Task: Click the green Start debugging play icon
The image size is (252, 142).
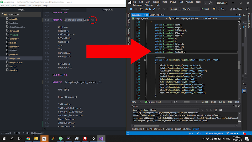Action: click(x=202, y=9)
